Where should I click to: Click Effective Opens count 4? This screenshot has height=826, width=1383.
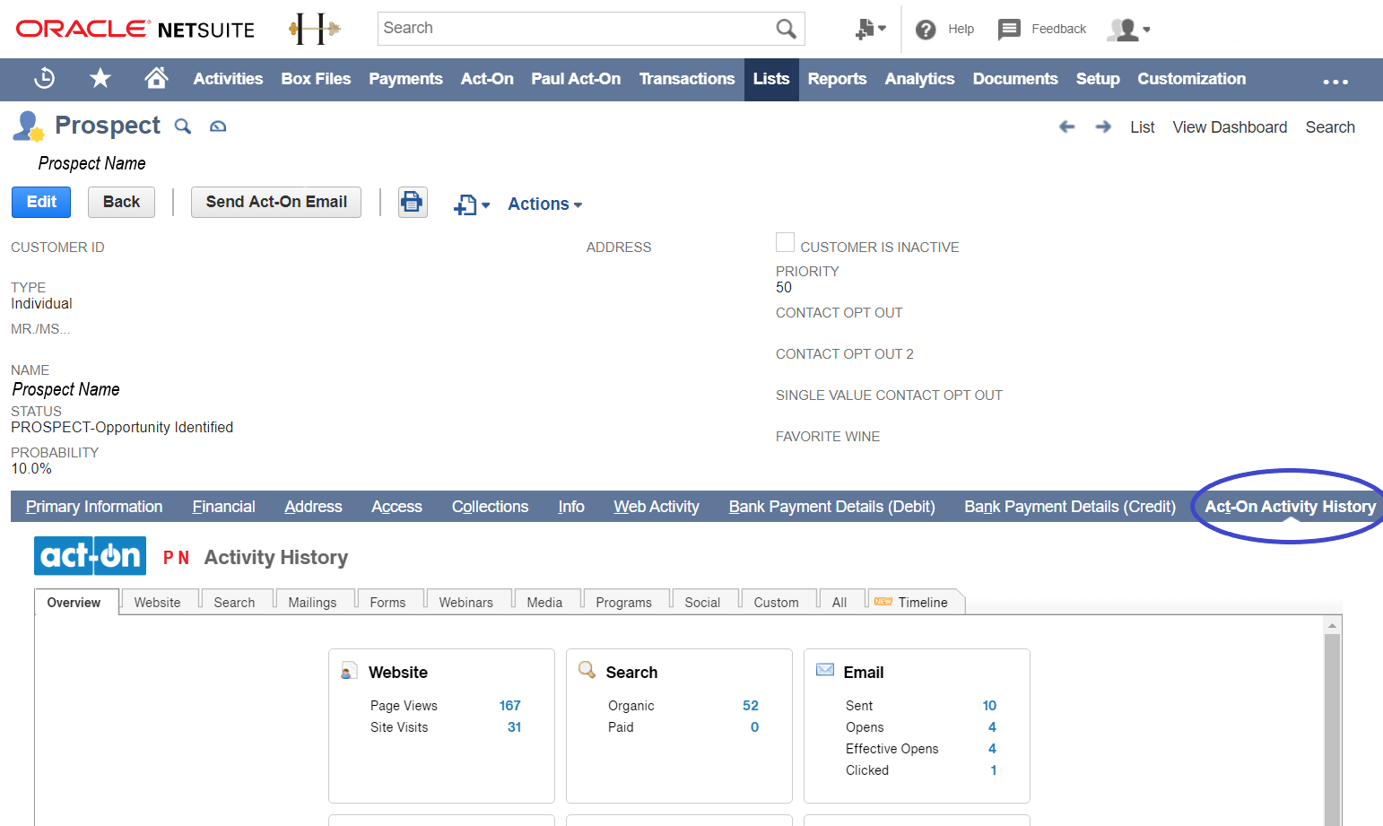[x=992, y=749]
